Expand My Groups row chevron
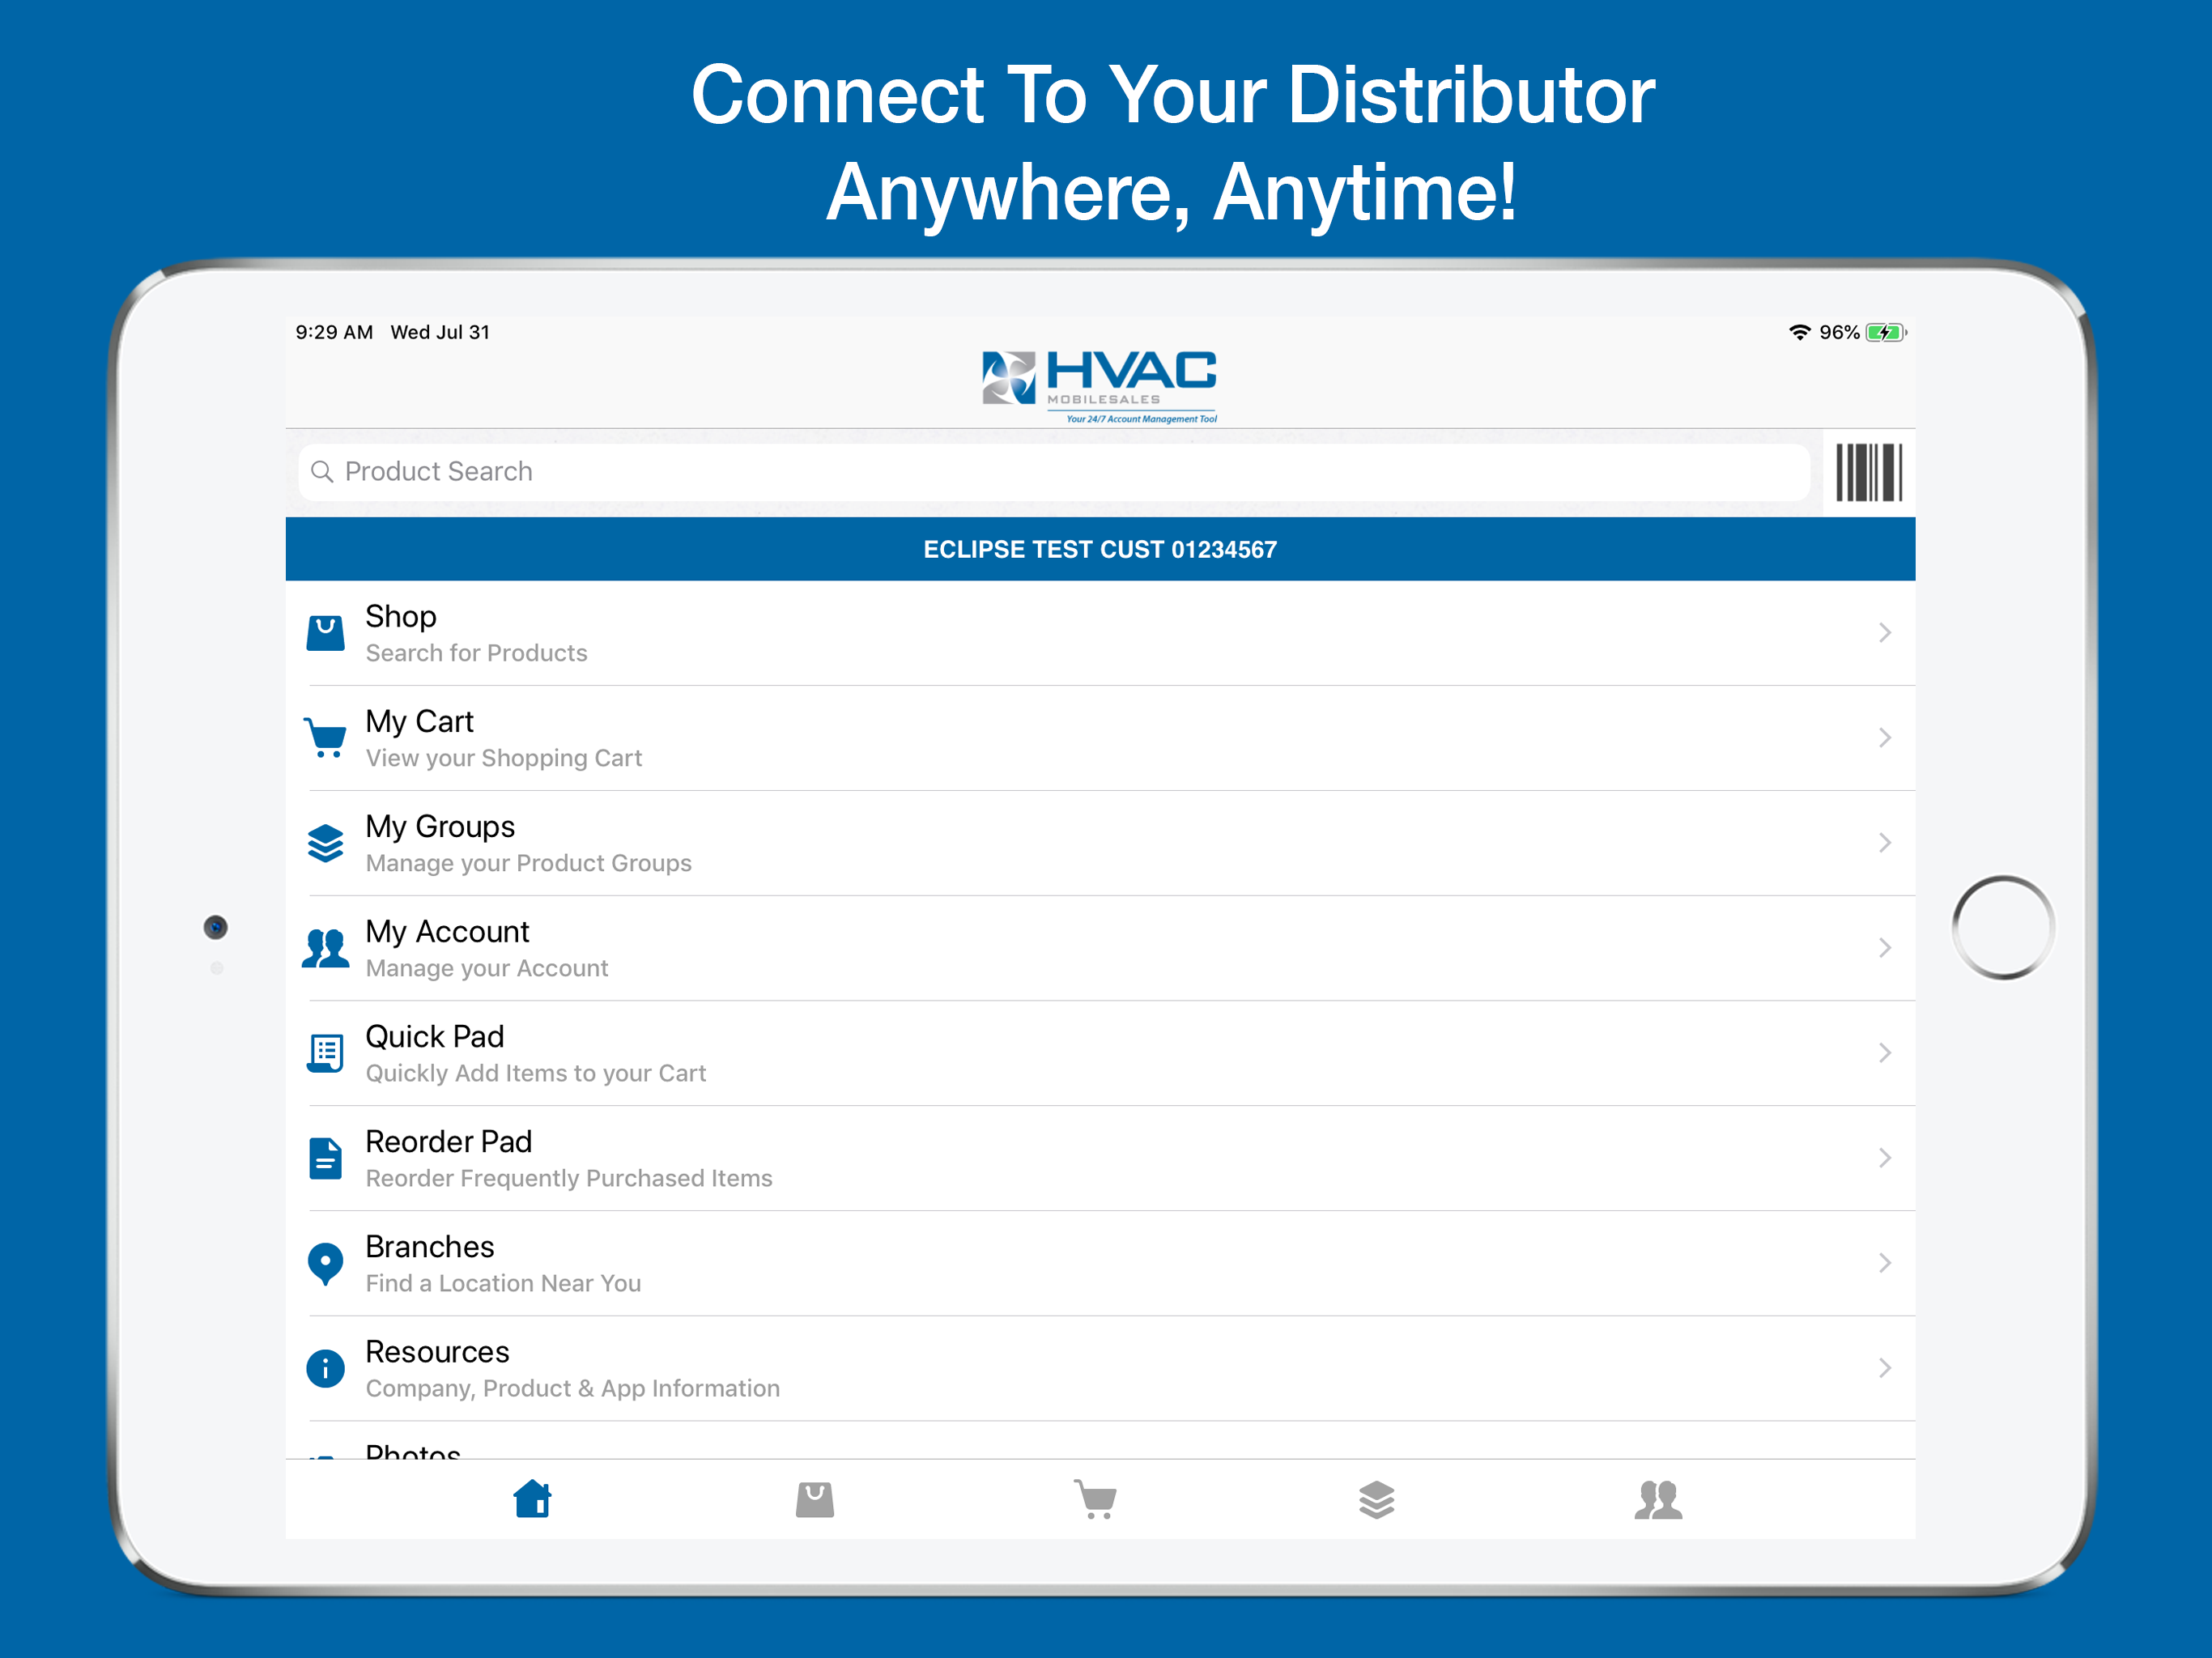Screen dimensions: 2212x1658 click(x=1884, y=843)
